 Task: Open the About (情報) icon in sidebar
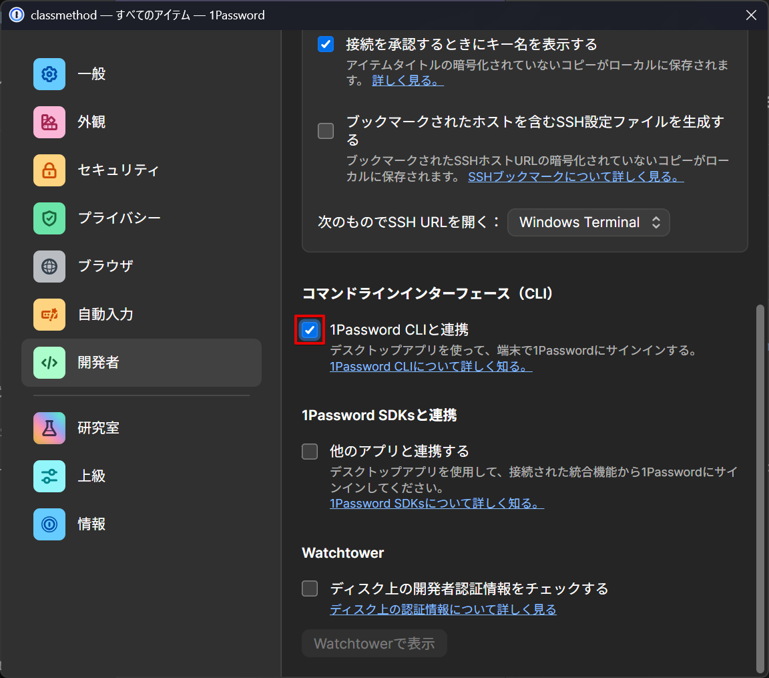(x=49, y=524)
